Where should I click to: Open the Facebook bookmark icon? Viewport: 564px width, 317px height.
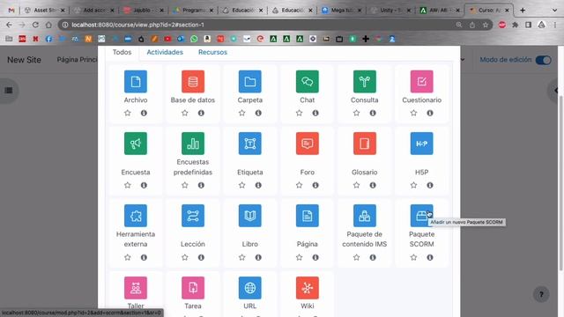click(48, 39)
